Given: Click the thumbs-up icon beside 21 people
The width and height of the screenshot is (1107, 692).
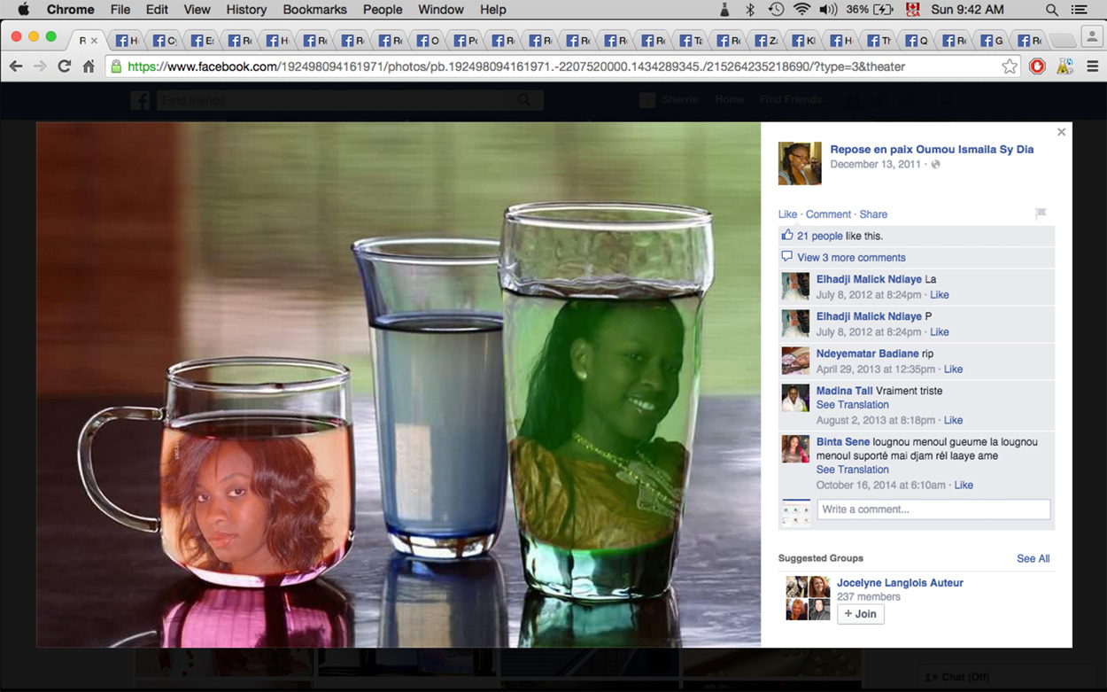Looking at the screenshot, I should click(x=786, y=236).
